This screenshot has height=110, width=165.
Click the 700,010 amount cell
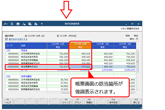pos(125,67)
